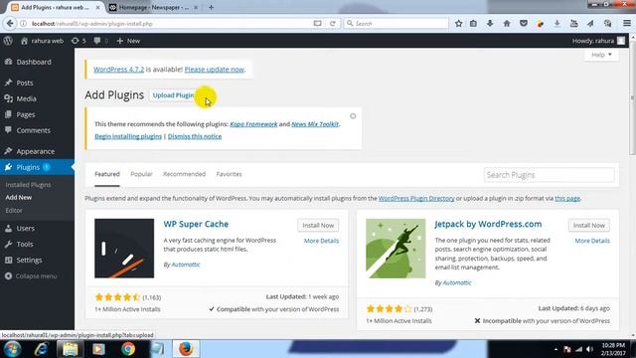The width and height of the screenshot is (636, 358).
Task: Click the WP Super Cache thumbnail
Action: 124,249
